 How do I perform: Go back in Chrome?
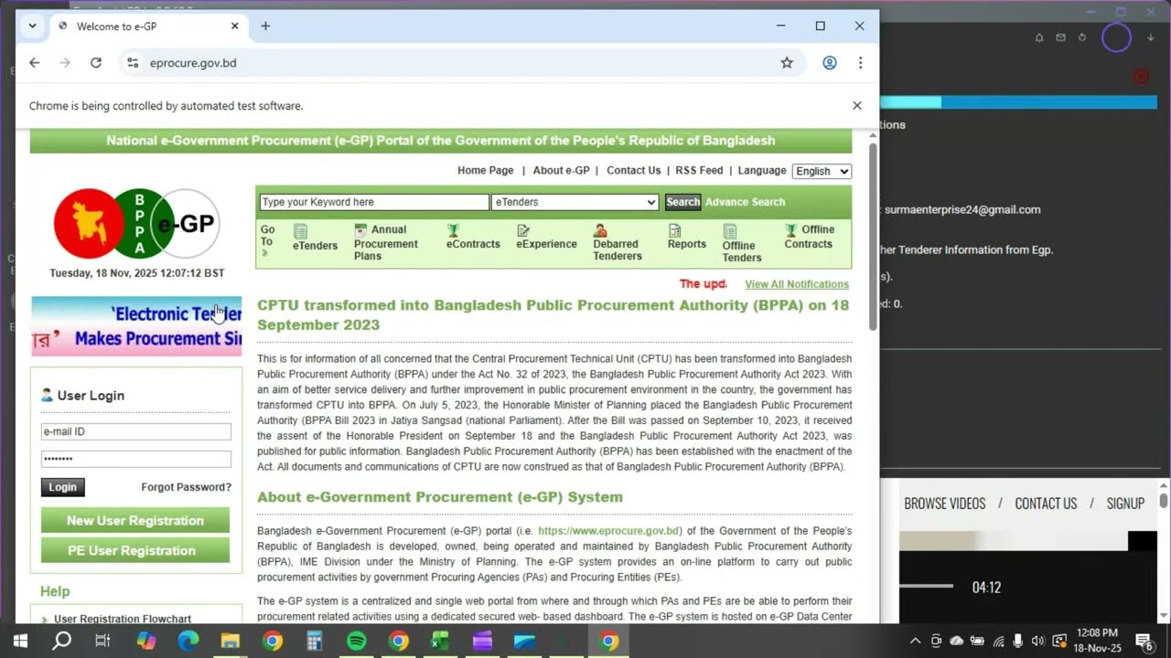(35, 62)
